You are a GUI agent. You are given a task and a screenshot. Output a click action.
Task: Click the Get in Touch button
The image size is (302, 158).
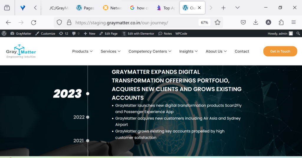[280, 51]
